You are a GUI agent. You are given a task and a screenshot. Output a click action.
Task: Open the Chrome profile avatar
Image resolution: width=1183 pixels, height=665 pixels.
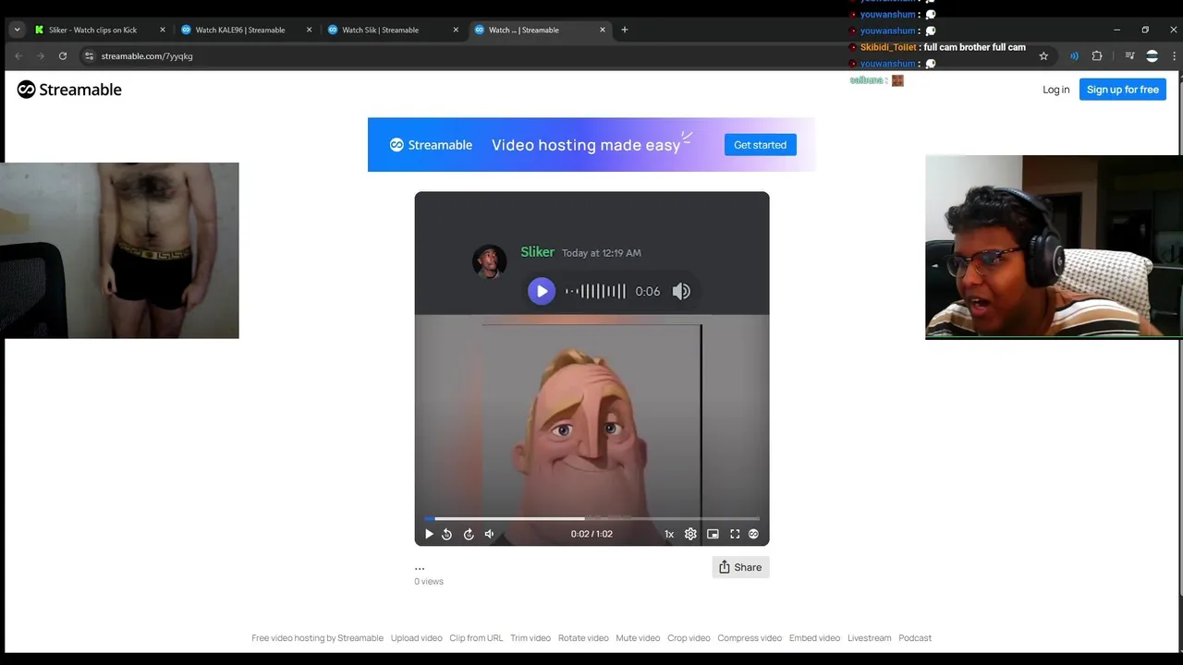(x=1152, y=56)
